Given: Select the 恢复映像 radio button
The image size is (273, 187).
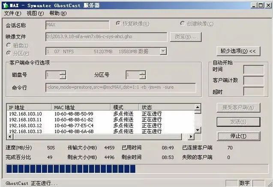Looking at the screenshot, I should (119, 24).
